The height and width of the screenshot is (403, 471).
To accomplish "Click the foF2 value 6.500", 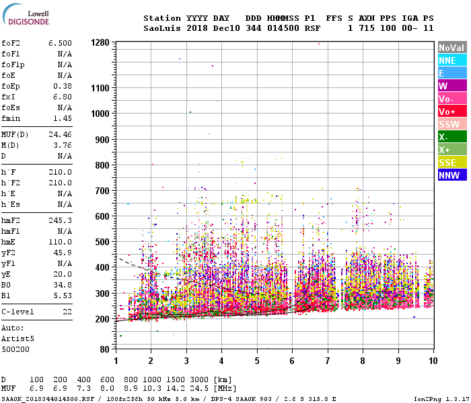I will pyautogui.click(x=60, y=43).
